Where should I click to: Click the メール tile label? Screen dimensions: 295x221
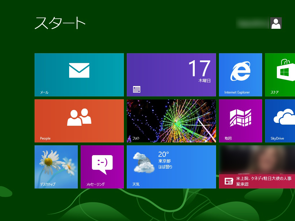click(44, 92)
